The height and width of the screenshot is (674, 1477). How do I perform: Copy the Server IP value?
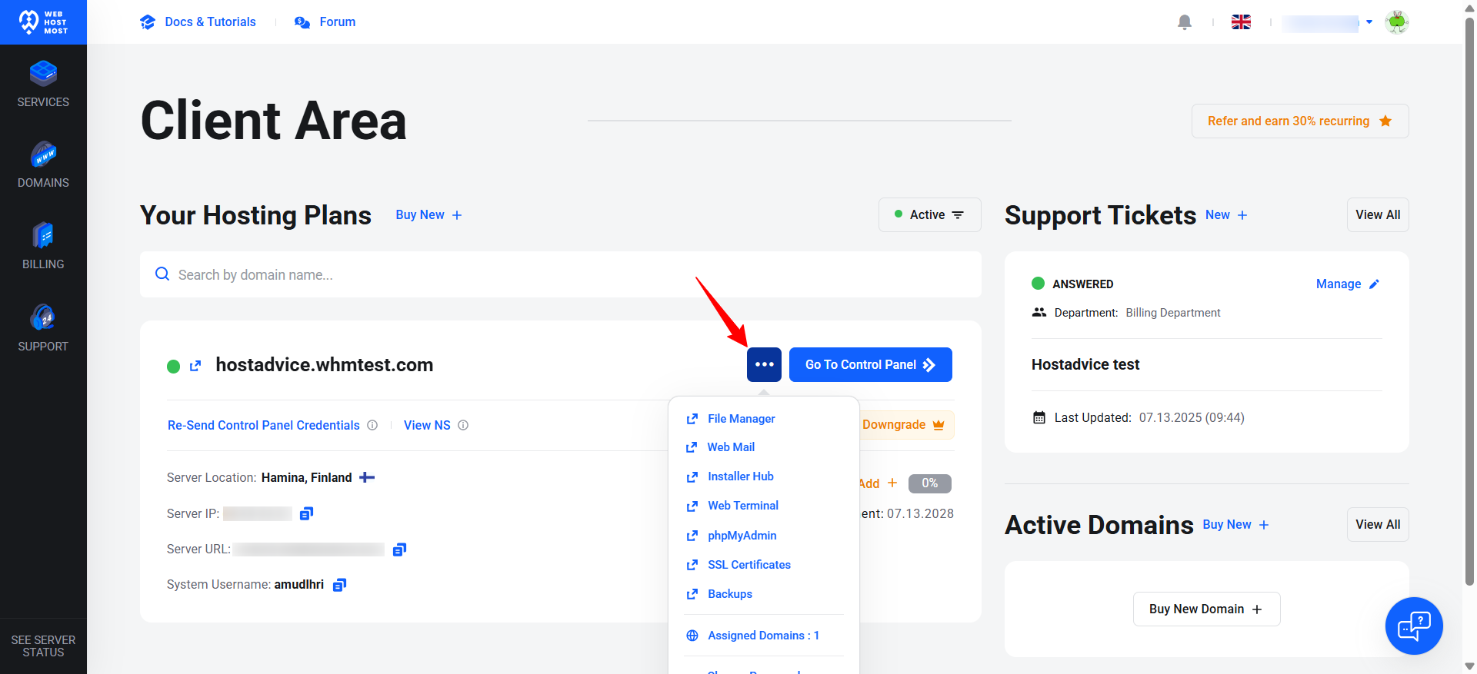(306, 513)
